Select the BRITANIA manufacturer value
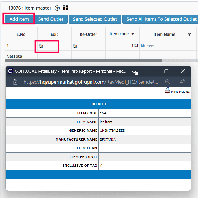Screen dimensions: 198x198 [x=108, y=139]
